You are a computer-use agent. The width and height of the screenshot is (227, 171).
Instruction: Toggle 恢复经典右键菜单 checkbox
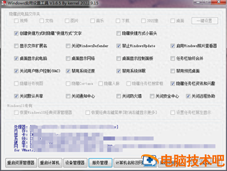[x=88, y=112]
